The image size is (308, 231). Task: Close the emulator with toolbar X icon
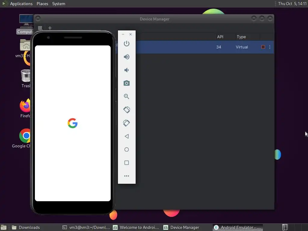[x=131, y=34]
